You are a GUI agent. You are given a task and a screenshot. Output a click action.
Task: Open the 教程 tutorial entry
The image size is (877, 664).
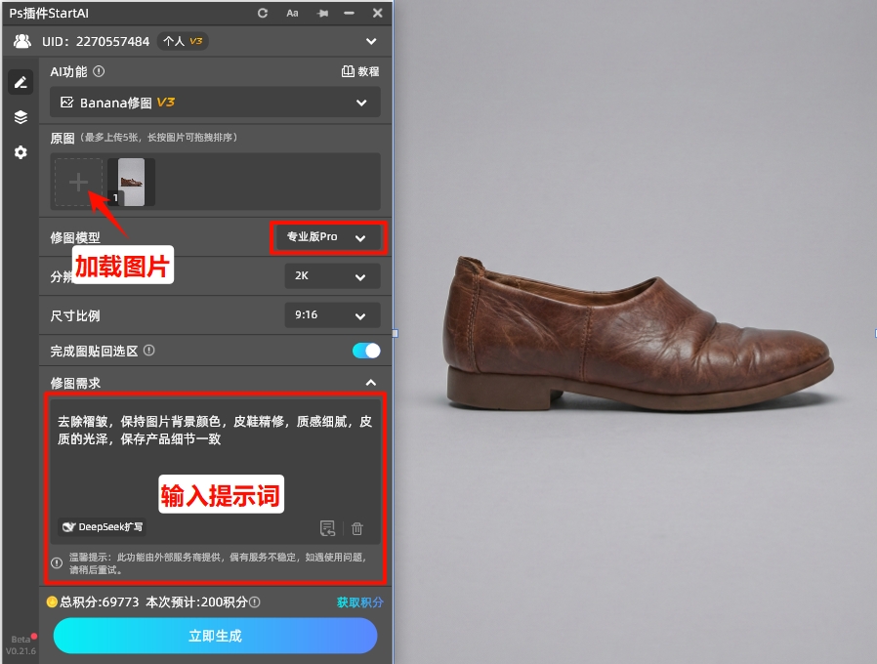coord(361,71)
